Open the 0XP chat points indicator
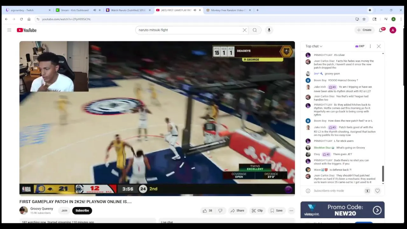This screenshot has width=407, height=229. point(360,46)
